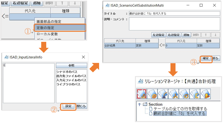Screen dimensions: 223x123
Task: Collapse the Section tree node
Action: click(140, 104)
